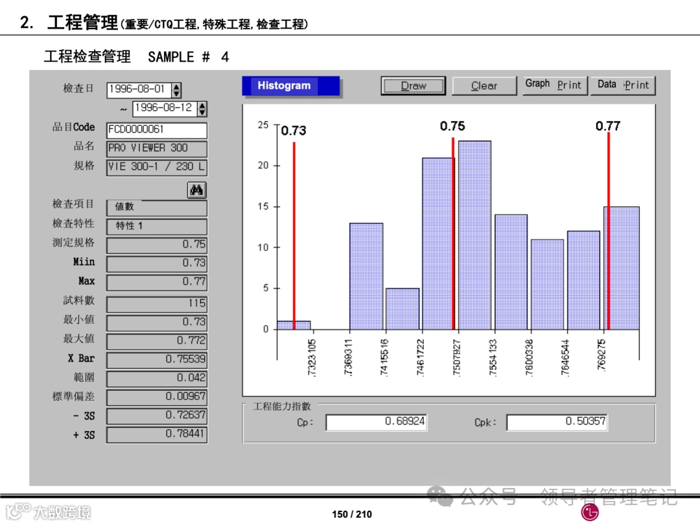Click the 測定規格 value 0.75
The height and width of the screenshot is (525, 700).
point(157,245)
